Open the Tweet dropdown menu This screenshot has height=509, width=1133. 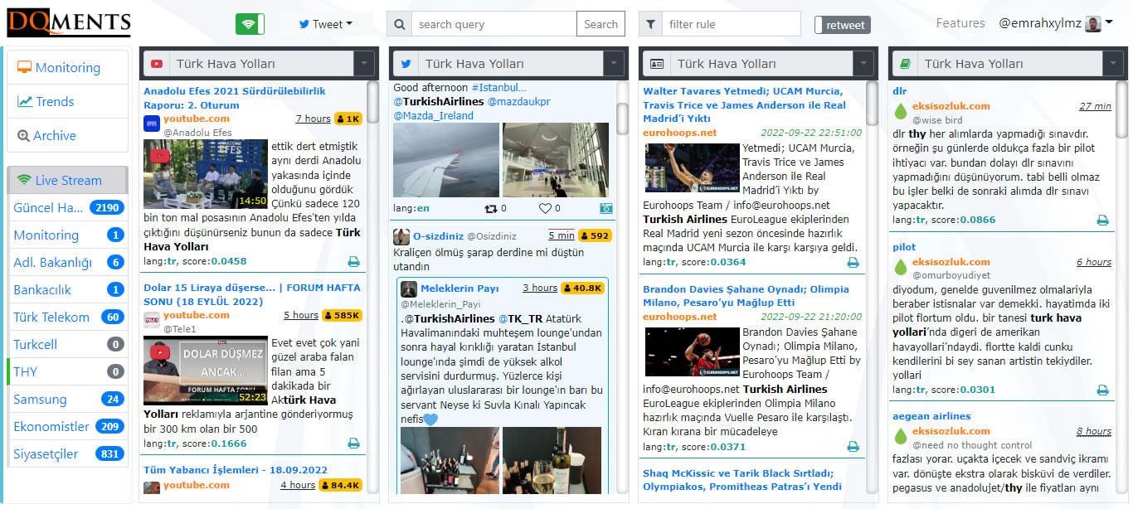[x=326, y=24]
